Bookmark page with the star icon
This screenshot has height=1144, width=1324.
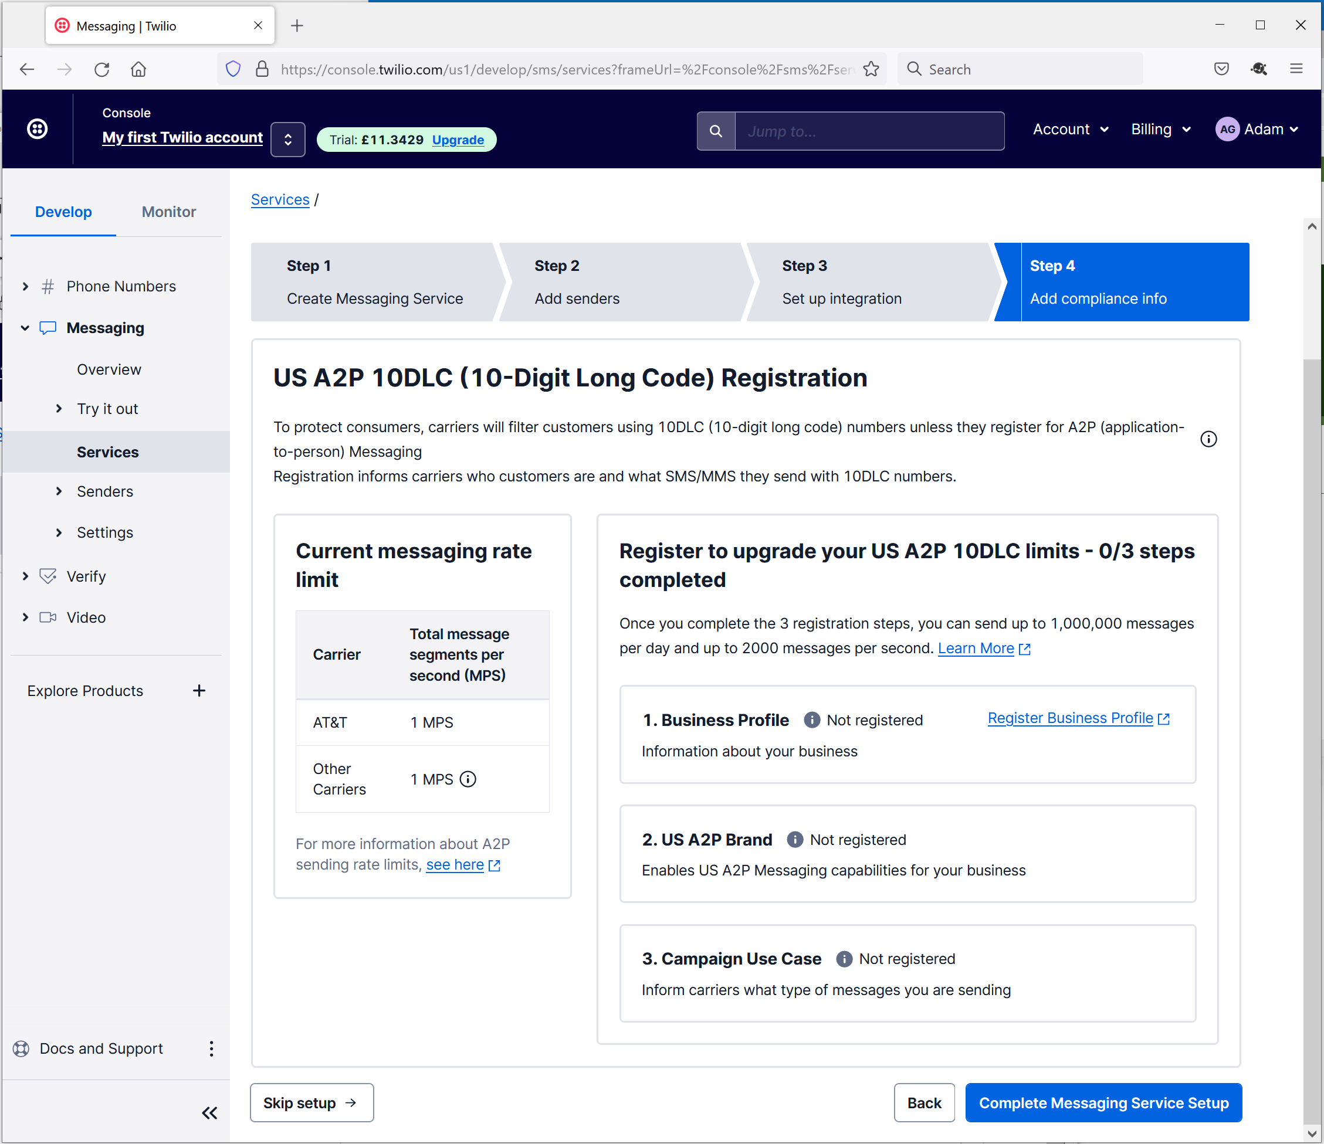tap(871, 69)
